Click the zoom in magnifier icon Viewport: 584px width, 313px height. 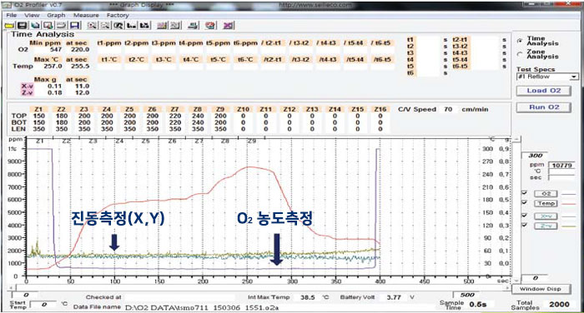92,25
